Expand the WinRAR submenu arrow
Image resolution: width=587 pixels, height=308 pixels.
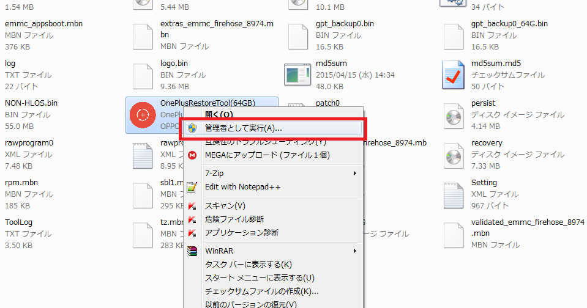[354, 251]
